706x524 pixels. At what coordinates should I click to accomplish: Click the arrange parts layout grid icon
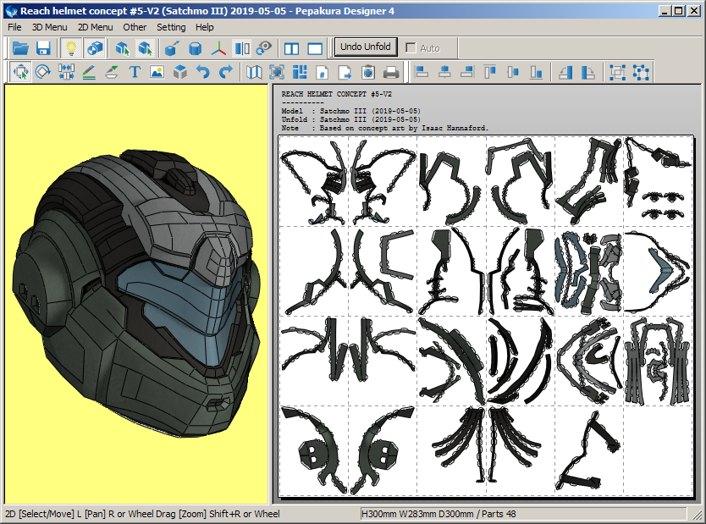[300, 72]
